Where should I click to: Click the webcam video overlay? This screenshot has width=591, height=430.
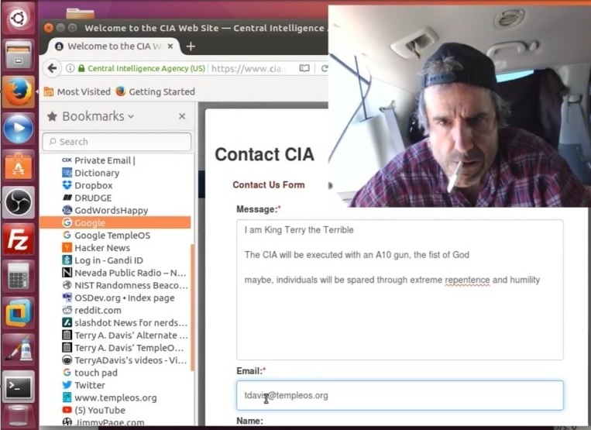click(x=459, y=106)
